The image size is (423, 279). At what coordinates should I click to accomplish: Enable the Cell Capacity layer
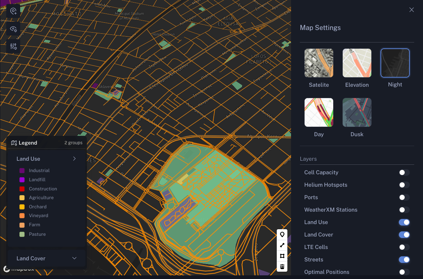[404, 172]
